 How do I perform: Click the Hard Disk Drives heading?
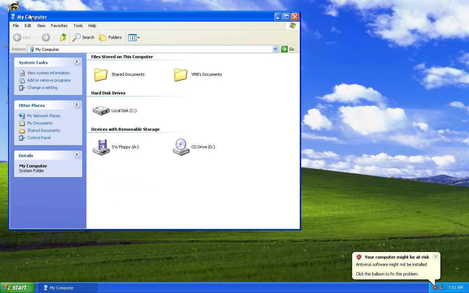[108, 93]
